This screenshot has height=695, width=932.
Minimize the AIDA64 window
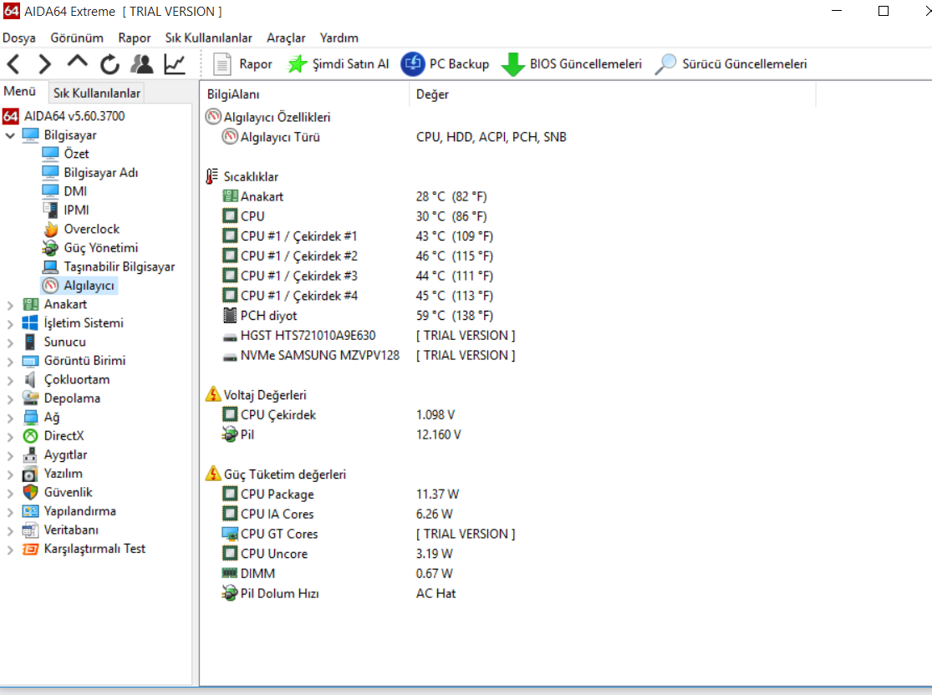[x=837, y=12]
